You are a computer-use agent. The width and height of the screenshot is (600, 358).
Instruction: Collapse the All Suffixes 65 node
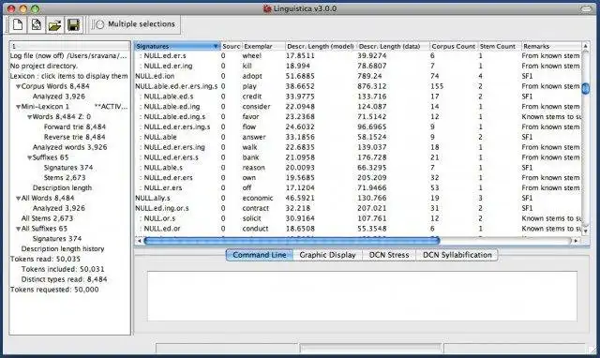[18, 229]
